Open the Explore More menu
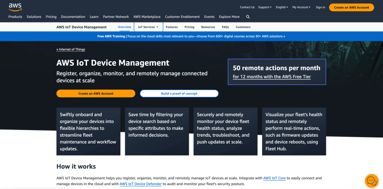The width and height of the screenshot is (383, 189). [229, 17]
